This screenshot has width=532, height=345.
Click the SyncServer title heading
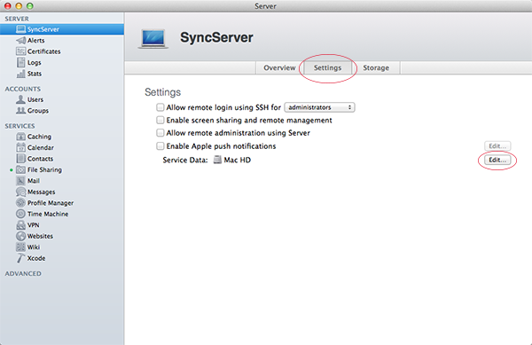(216, 37)
